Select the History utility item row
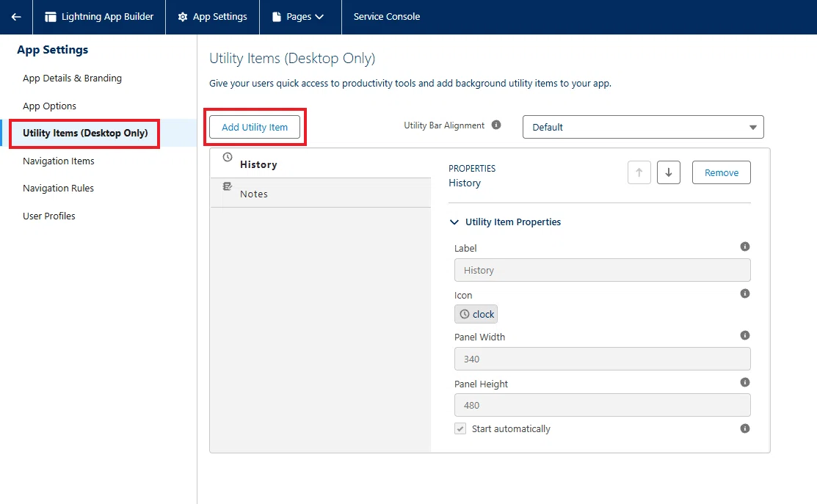The image size is (817, 504). point(321,164)
